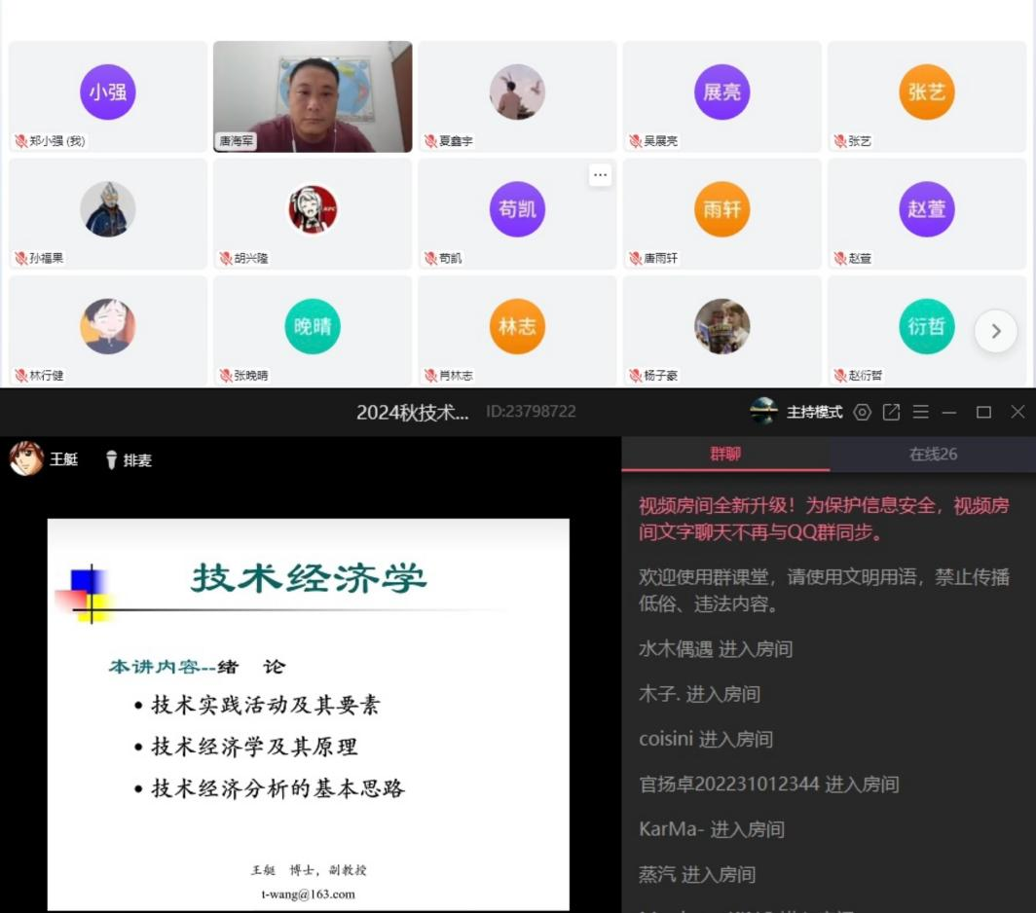Click the 技术经济学 shared slide
1036x913 pixels.
click(309, 713)
